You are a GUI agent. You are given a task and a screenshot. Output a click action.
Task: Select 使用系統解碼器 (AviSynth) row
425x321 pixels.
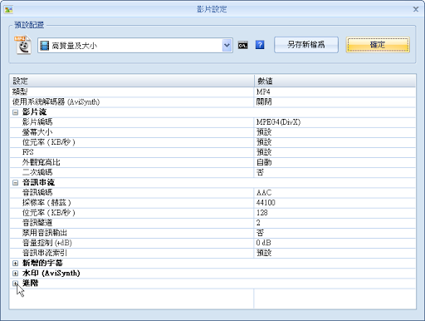coord(212,102)
